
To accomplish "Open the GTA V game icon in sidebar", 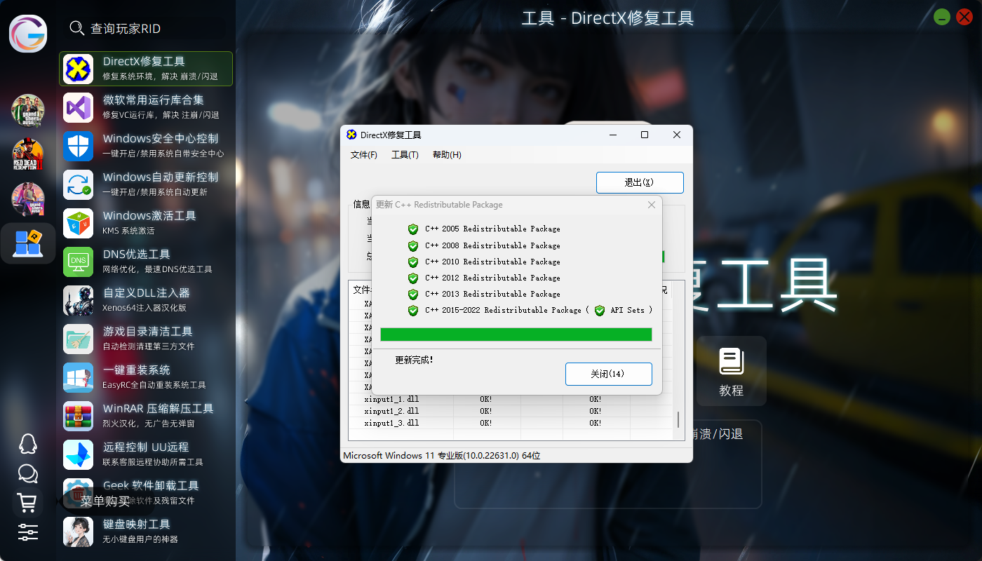I will 28,110.
